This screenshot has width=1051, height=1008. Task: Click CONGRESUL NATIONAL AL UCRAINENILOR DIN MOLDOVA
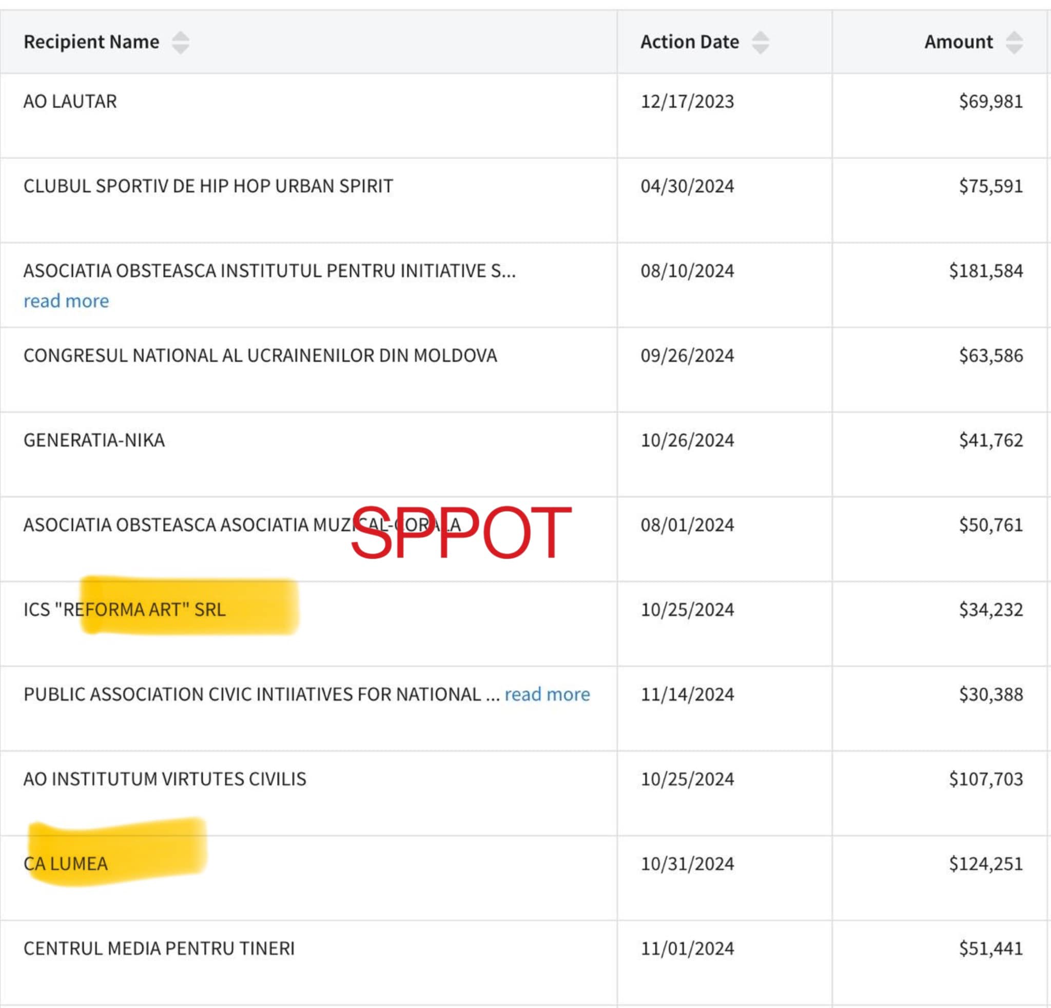pyautogui.click(x=260, y=356)
